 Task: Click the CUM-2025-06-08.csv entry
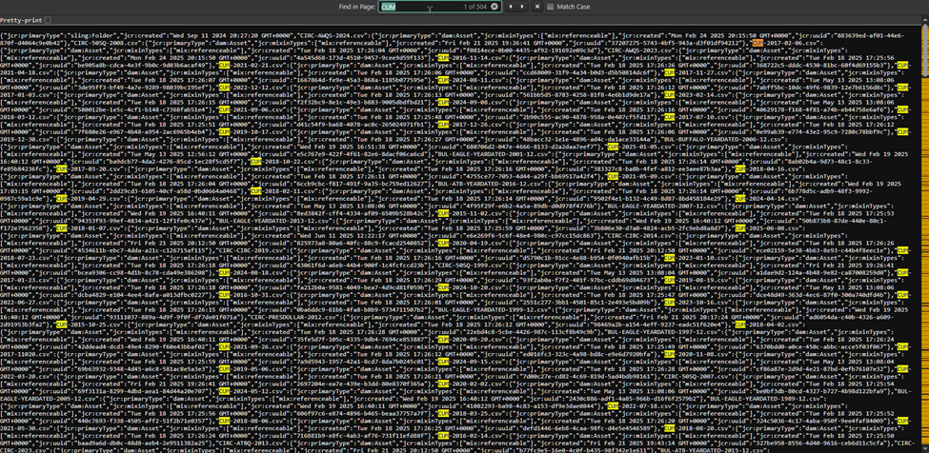(x=769, y=227)
